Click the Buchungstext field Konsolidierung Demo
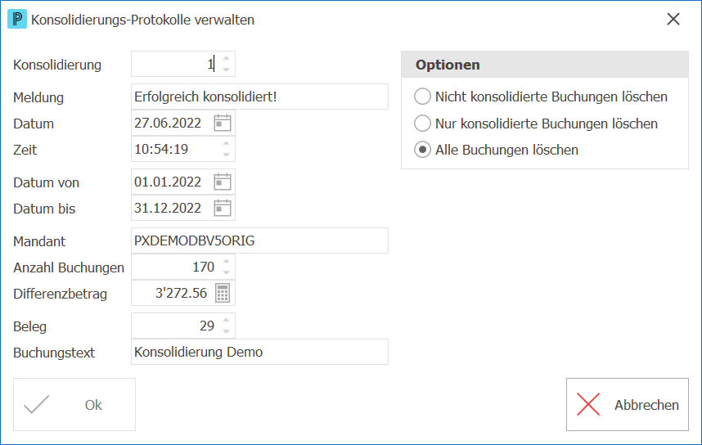Image resolution: width=702 pixels, height=445 pixels. coord(259,352)
